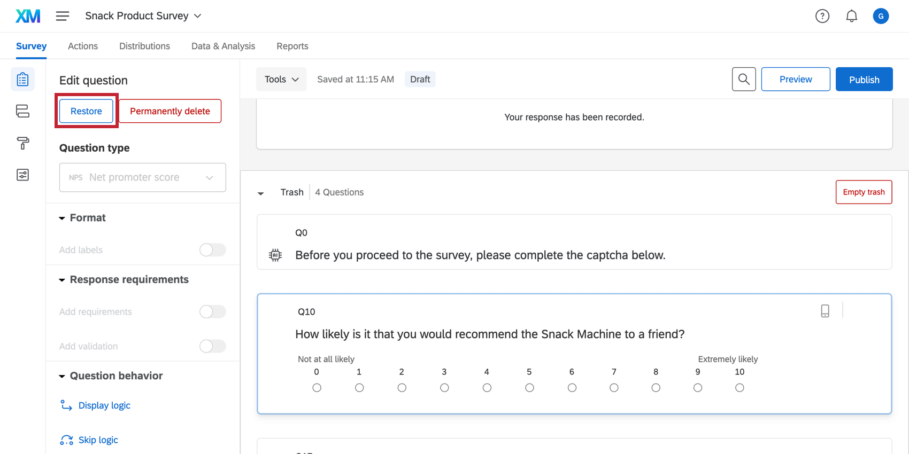Open the Survey flow sidebar icon
The height and width of the screenshot is (454, 909).
point(22,111)
